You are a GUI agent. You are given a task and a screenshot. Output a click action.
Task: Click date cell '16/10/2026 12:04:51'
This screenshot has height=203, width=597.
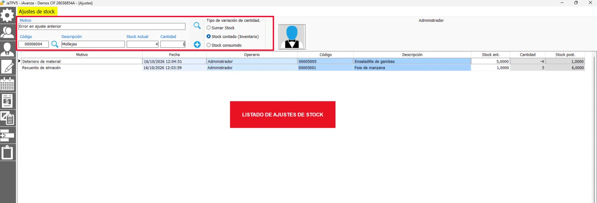click(175, 61)
